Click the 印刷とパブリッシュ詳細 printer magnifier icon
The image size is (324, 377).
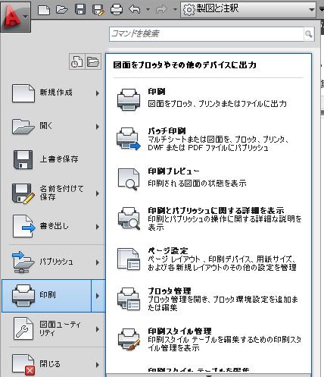129,218
